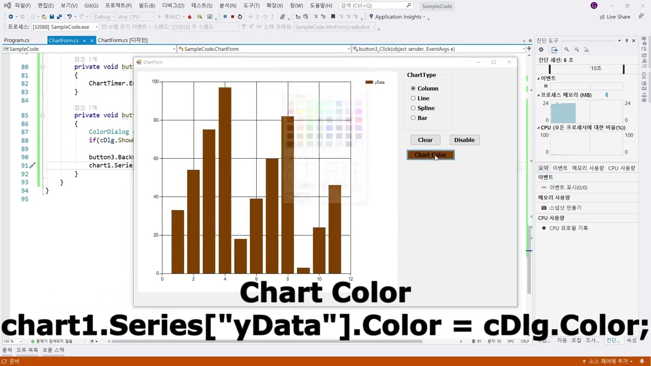Click the Visual Studio logo icon

coord(7,6)
